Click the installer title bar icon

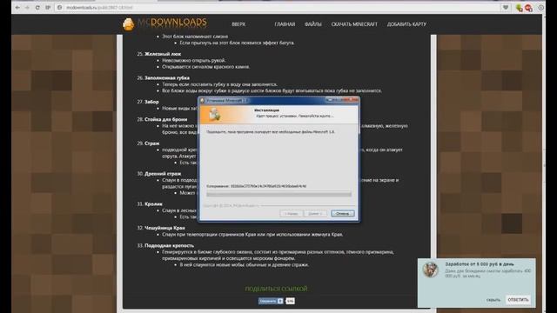click(203, 101)
